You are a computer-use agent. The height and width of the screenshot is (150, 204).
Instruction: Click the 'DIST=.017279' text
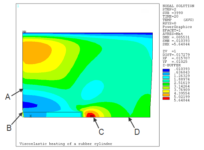point(176,55)
